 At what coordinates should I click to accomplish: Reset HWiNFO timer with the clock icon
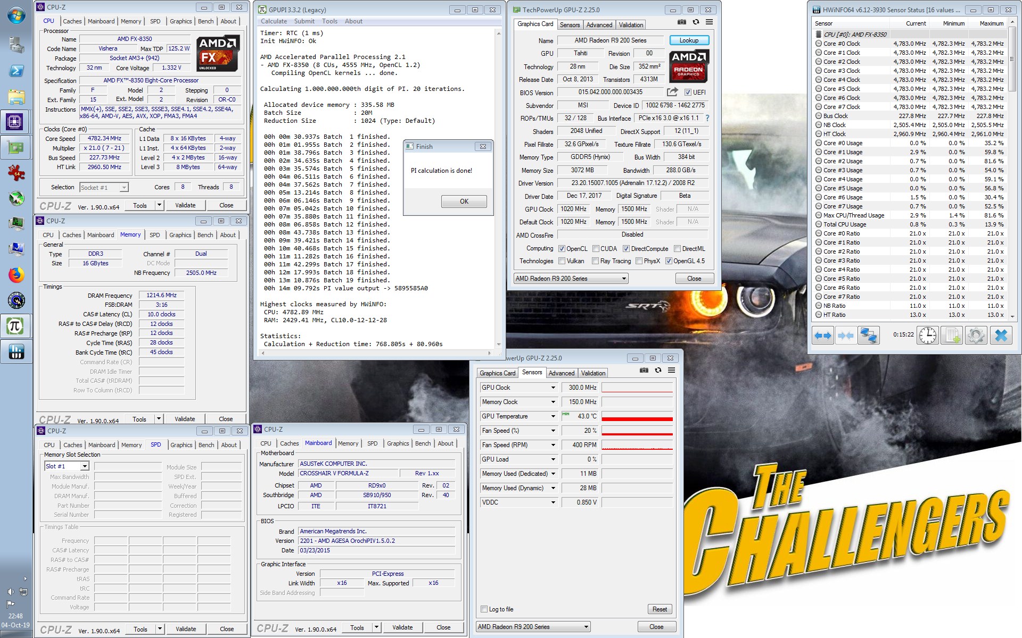click(928, 335)
